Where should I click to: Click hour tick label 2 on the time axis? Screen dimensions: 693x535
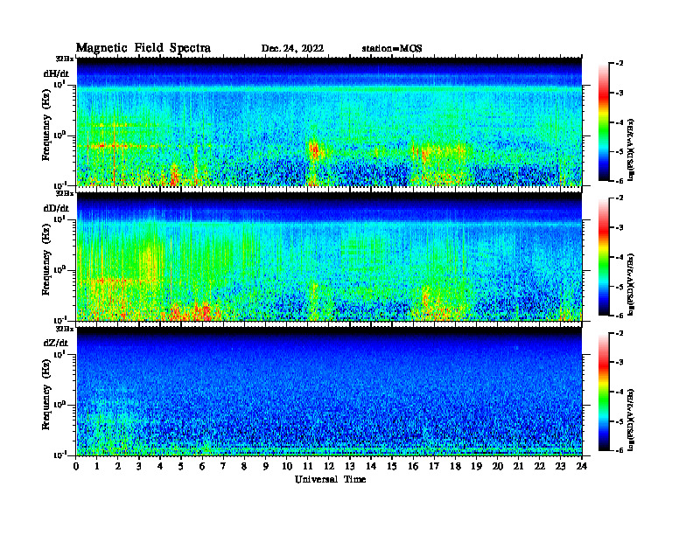pos(118,467)
